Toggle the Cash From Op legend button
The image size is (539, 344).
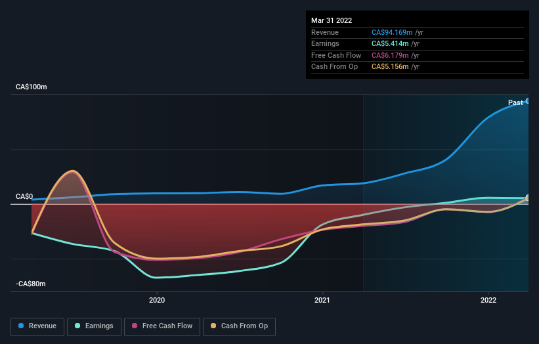(x=239, y=326)
